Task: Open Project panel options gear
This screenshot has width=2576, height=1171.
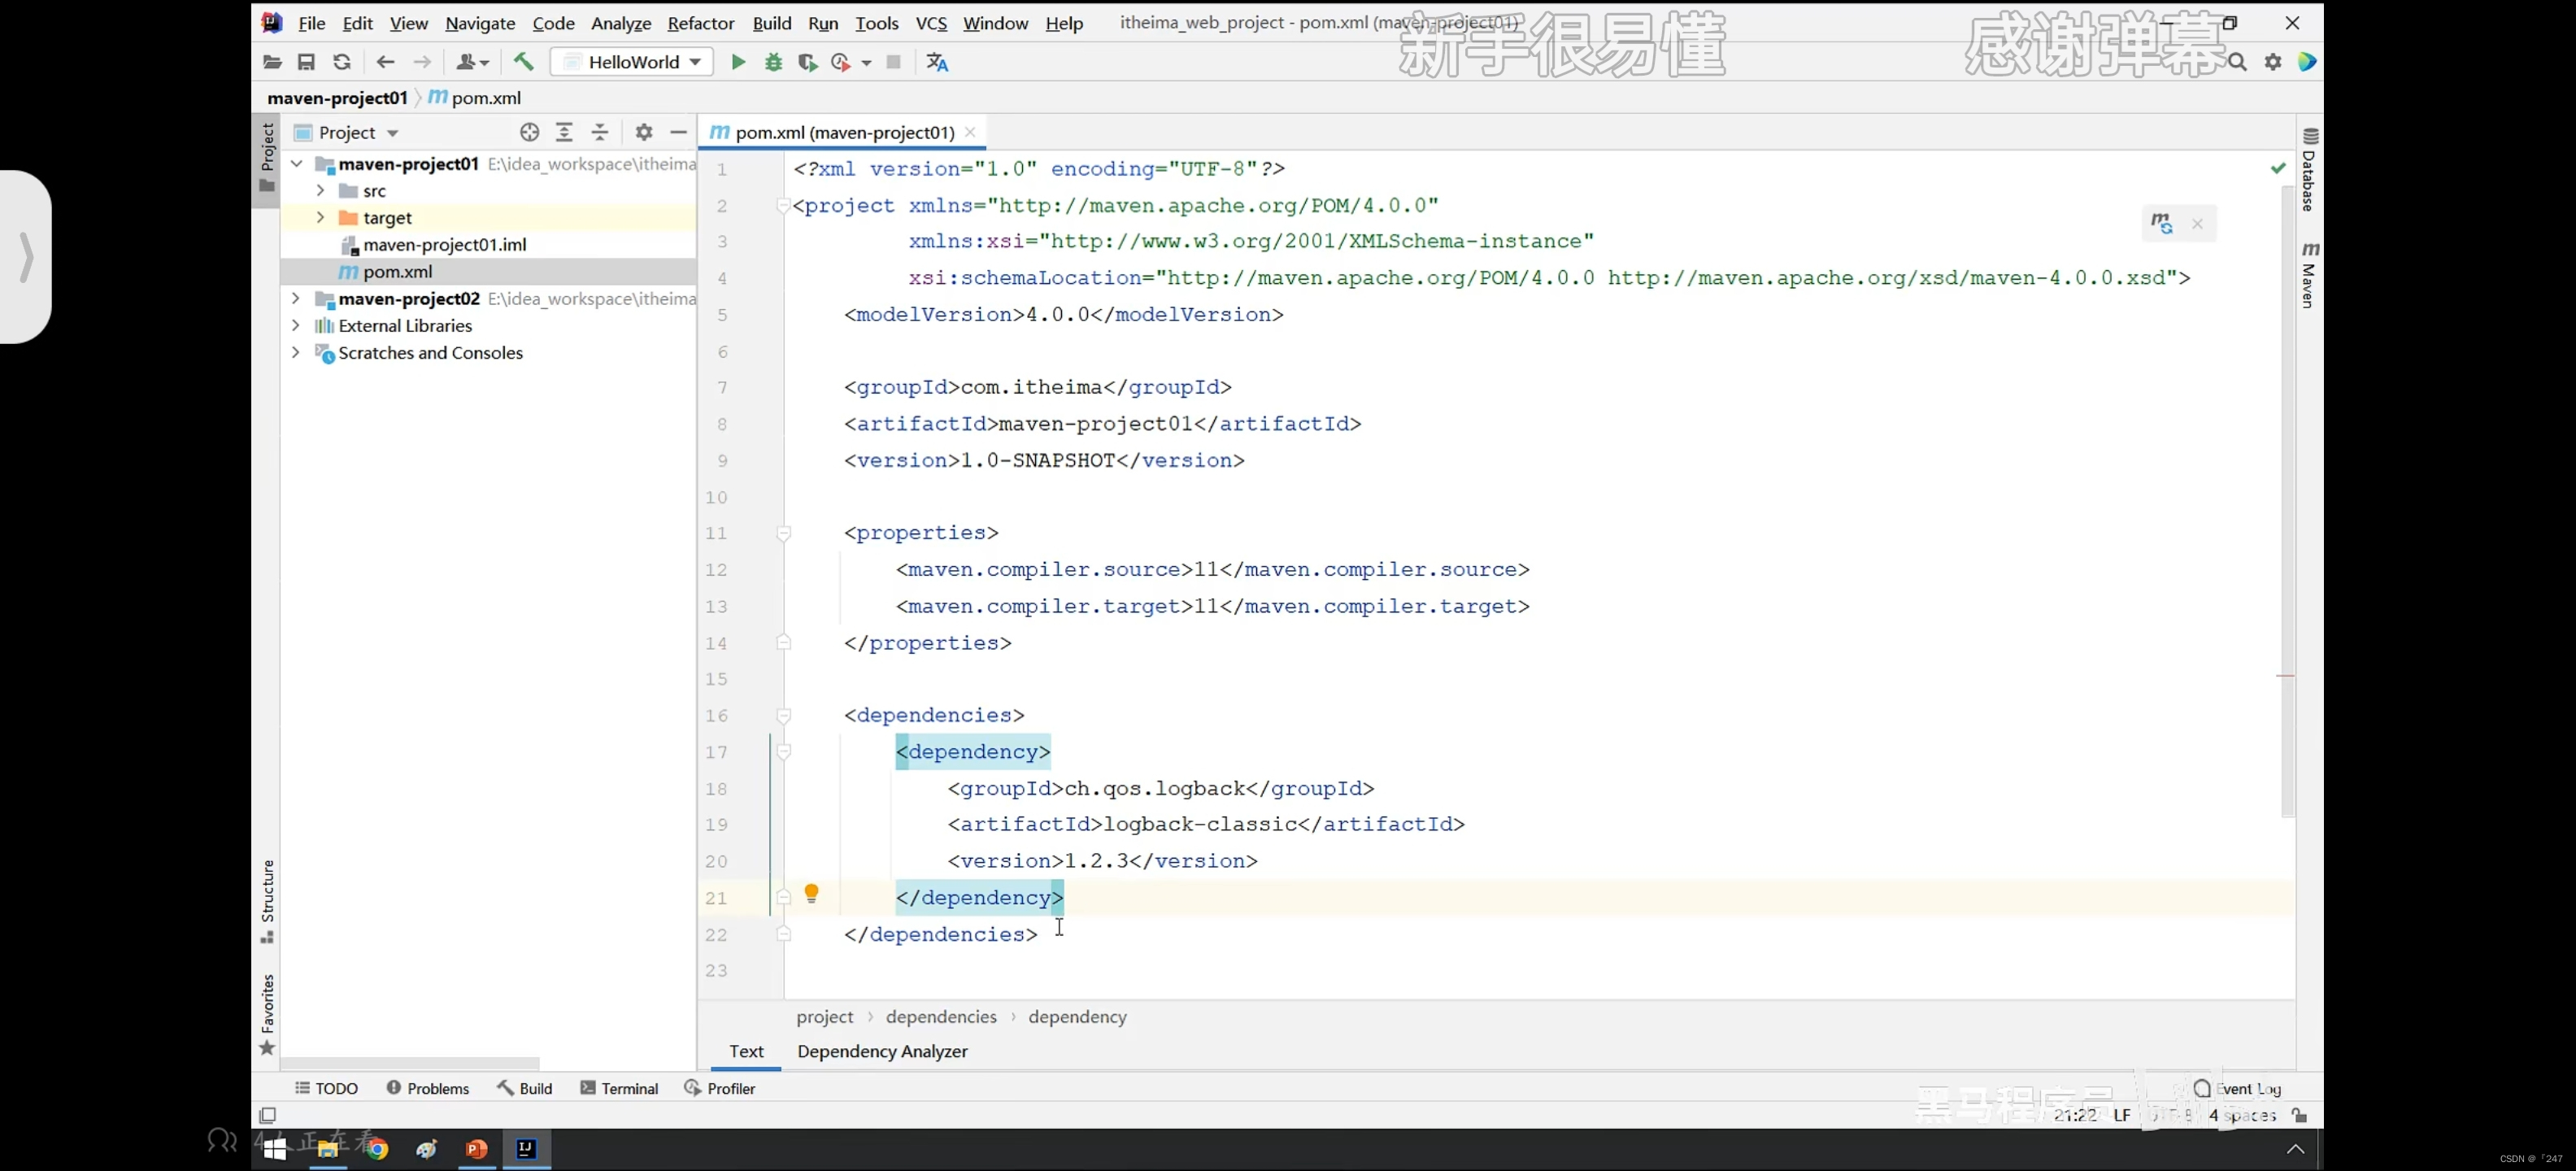Action: point(644,132)
